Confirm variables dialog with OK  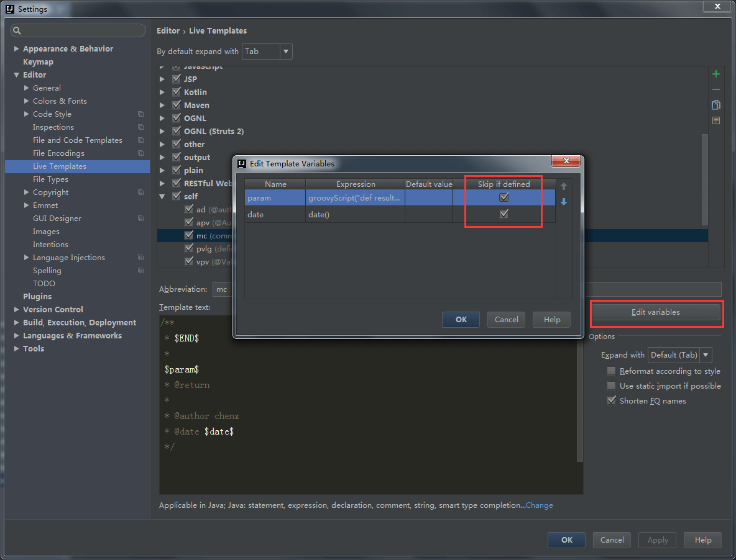pyautogui.click(x=461, y=320)
